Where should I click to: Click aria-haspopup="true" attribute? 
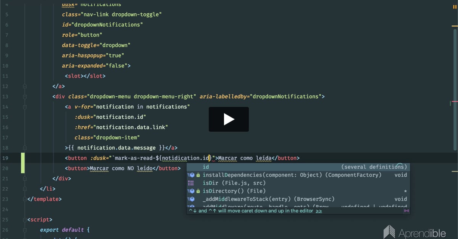[93, 56]
